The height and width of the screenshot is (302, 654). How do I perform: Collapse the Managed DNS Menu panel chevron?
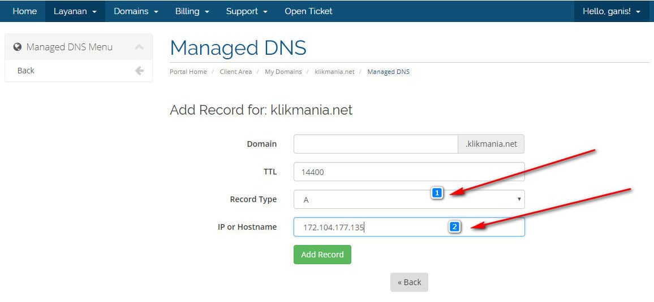[139, 47]
